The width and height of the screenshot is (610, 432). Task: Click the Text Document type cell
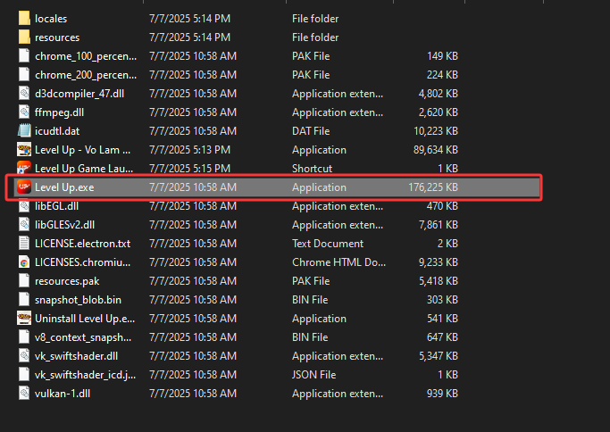click(328, 244)
